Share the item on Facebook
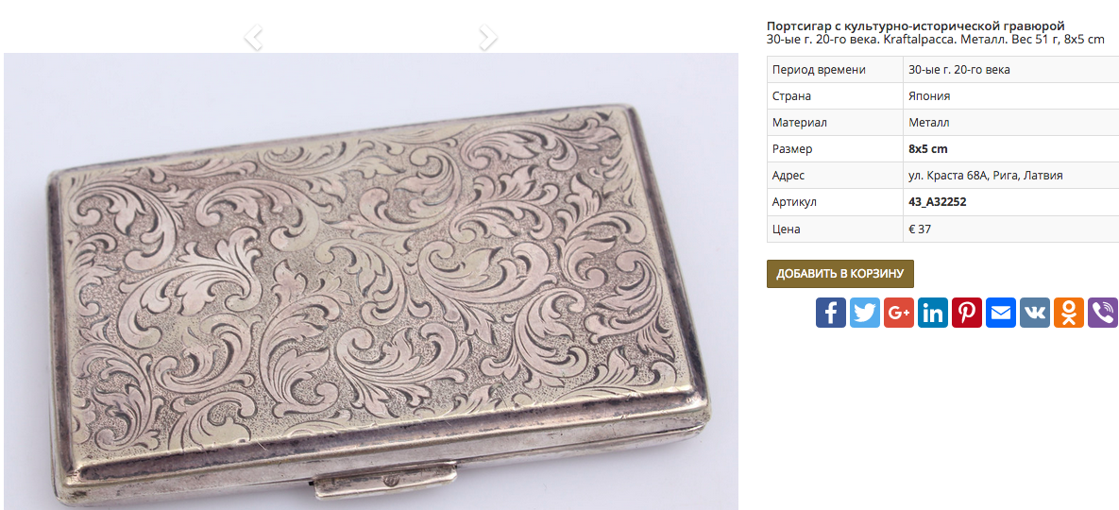The image size is (1119, 510). pos(831,313)
